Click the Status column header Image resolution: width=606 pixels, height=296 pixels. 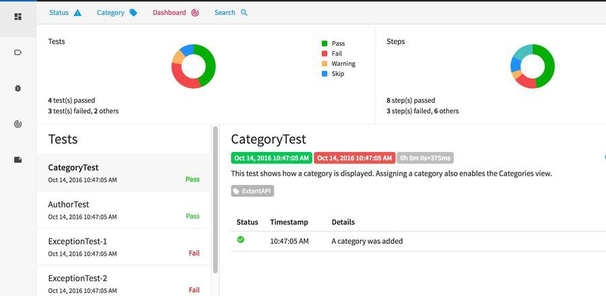point(247,222)
